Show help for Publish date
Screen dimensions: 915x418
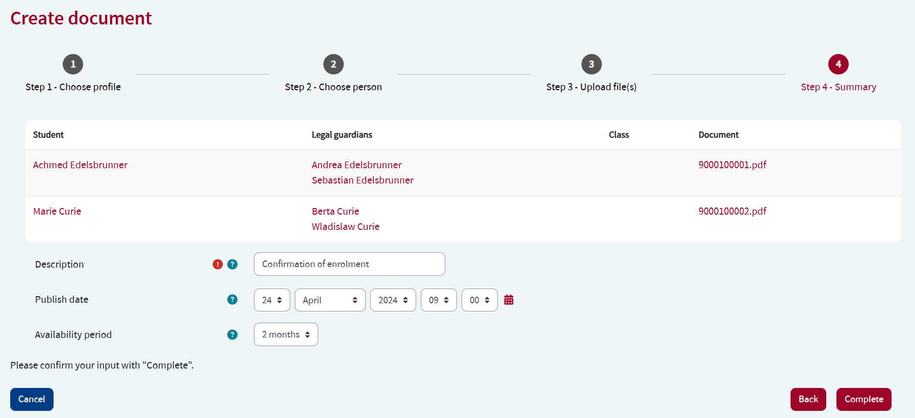tap(233, 299)
